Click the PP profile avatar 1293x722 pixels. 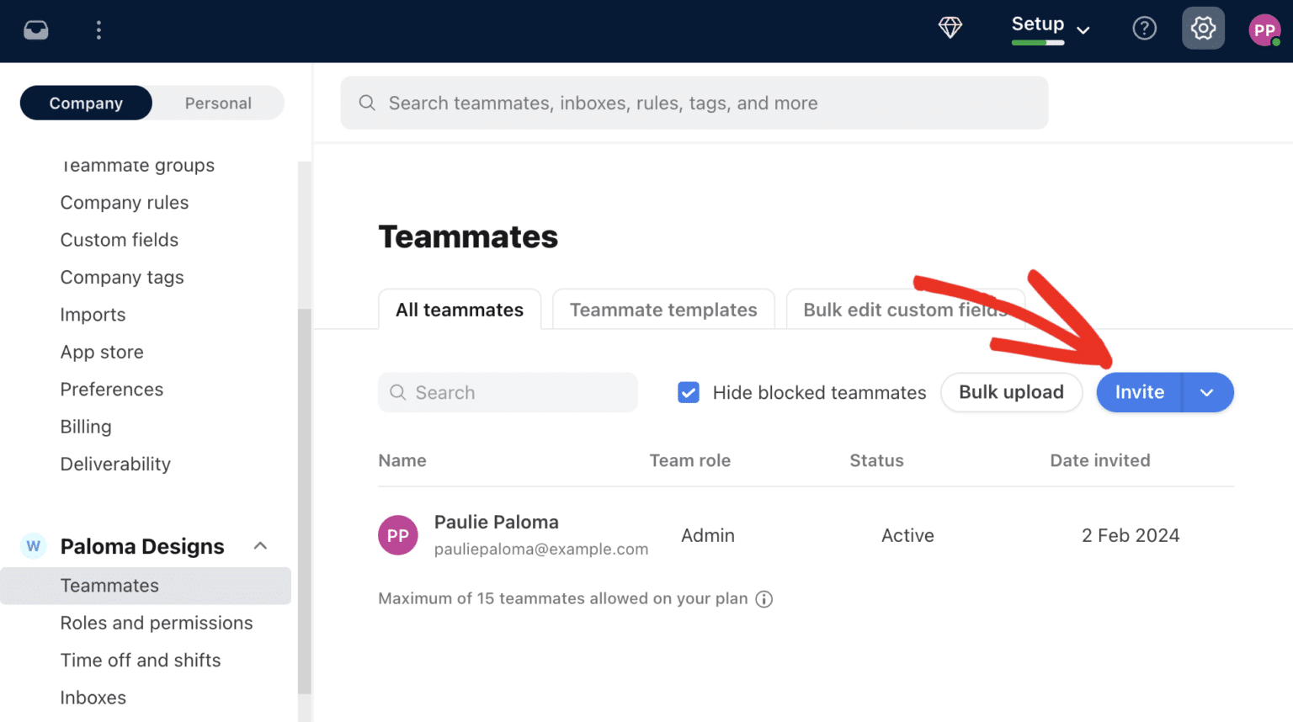pos(1265,29)
